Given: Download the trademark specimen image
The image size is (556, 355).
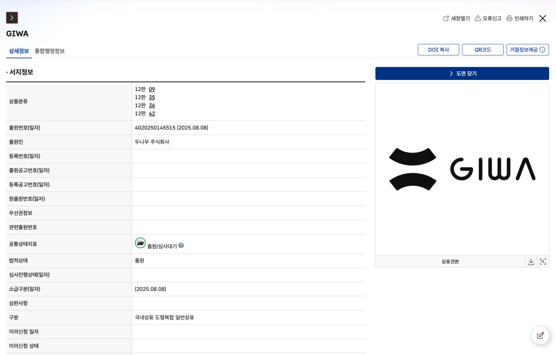Looking at the screenshot, I should point(531,262).
